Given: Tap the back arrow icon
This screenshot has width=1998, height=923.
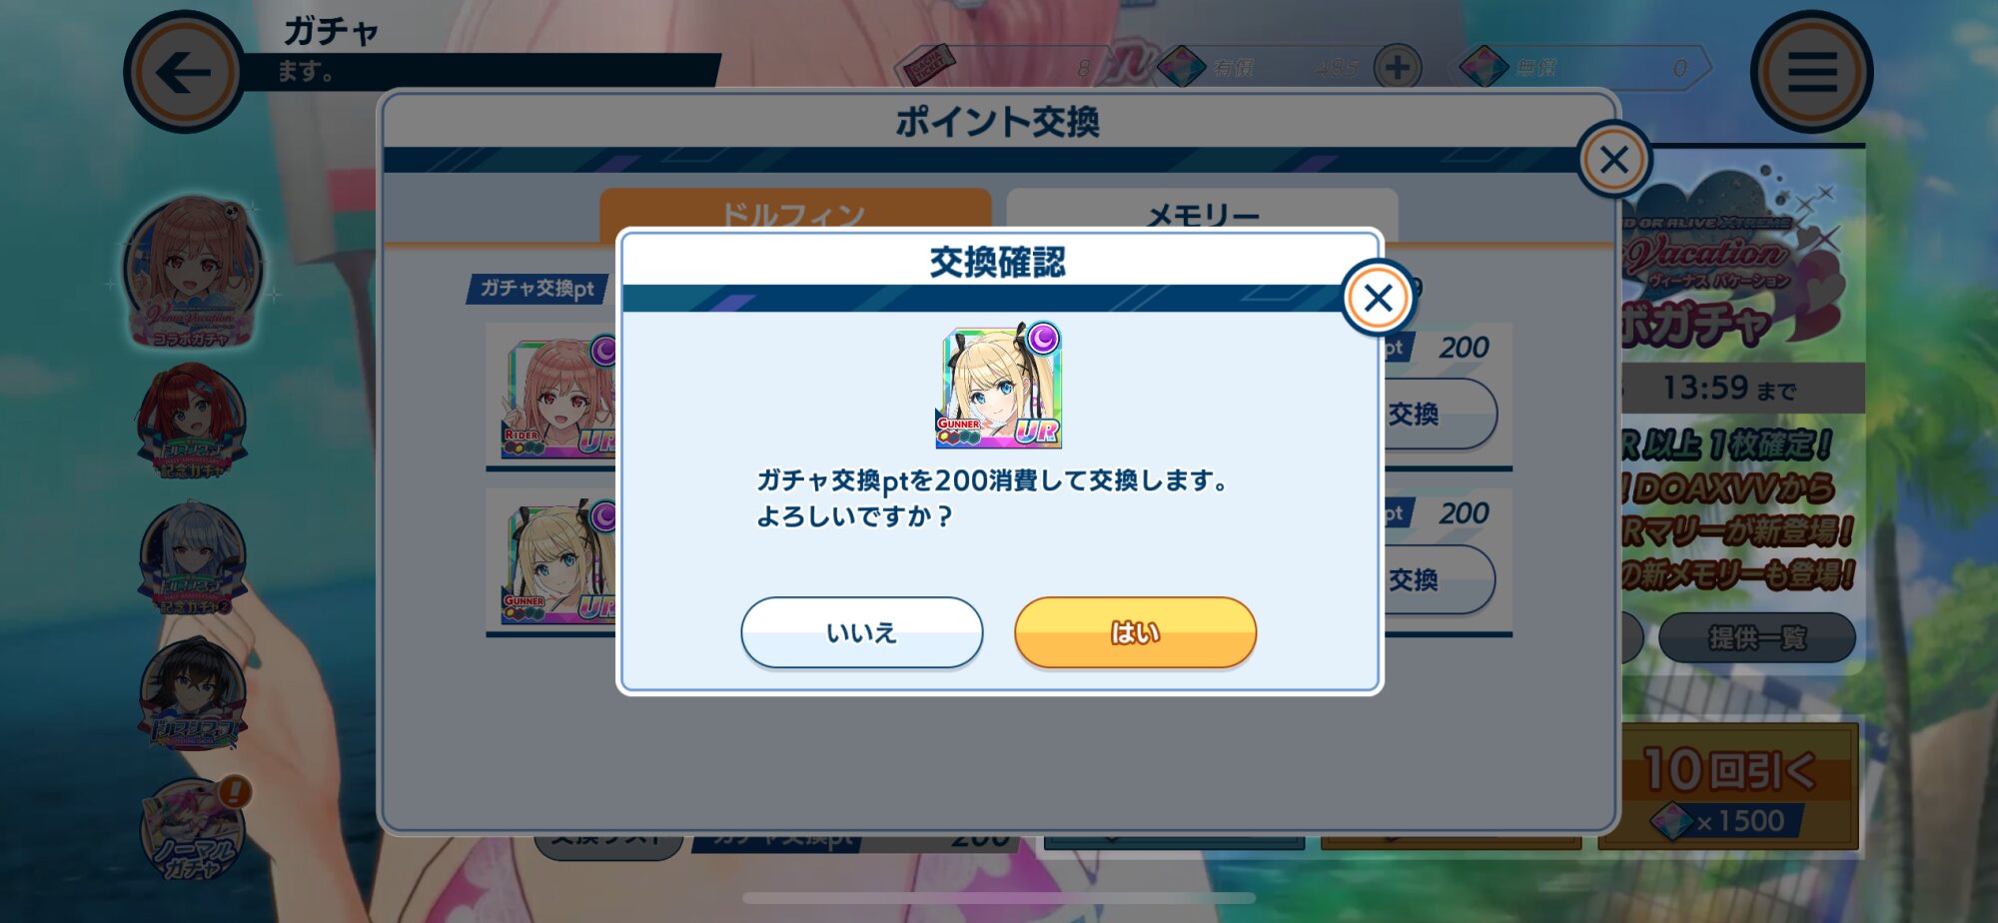Looking at the screenshot, I should click(x=184, y=72).
